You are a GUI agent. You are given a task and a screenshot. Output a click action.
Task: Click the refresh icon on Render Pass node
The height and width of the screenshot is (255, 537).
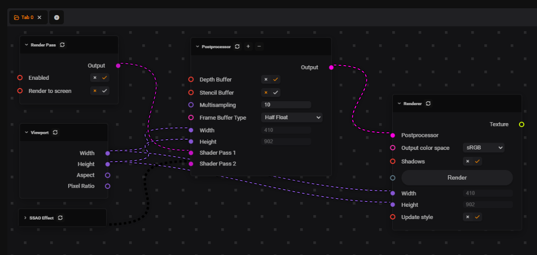point(62,45)
